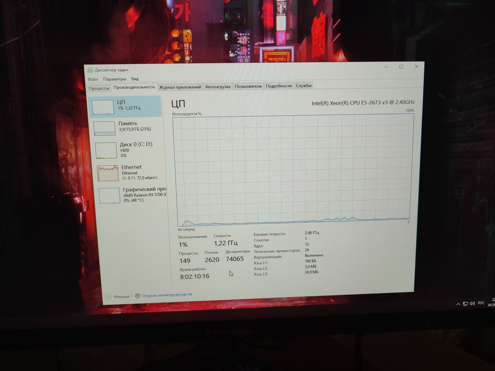Screen dimensions: 495x371
Task: Click the Скорость 1,22 ГГц value
Action: point(226,243)
